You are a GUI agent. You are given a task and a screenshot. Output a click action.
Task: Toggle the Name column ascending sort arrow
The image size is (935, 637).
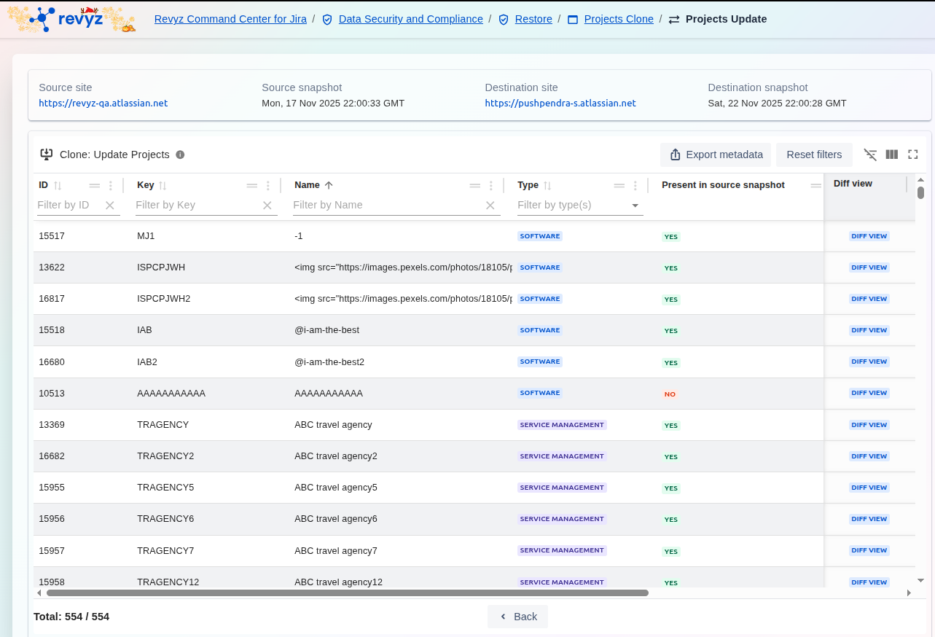329,186
